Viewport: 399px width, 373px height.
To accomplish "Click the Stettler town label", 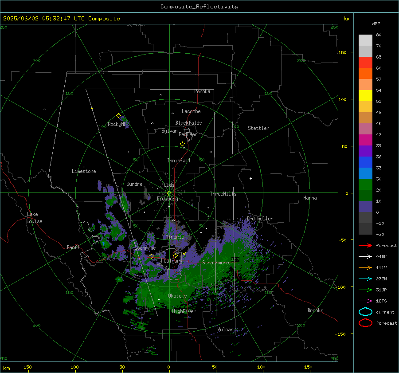I will coord(258,128).
